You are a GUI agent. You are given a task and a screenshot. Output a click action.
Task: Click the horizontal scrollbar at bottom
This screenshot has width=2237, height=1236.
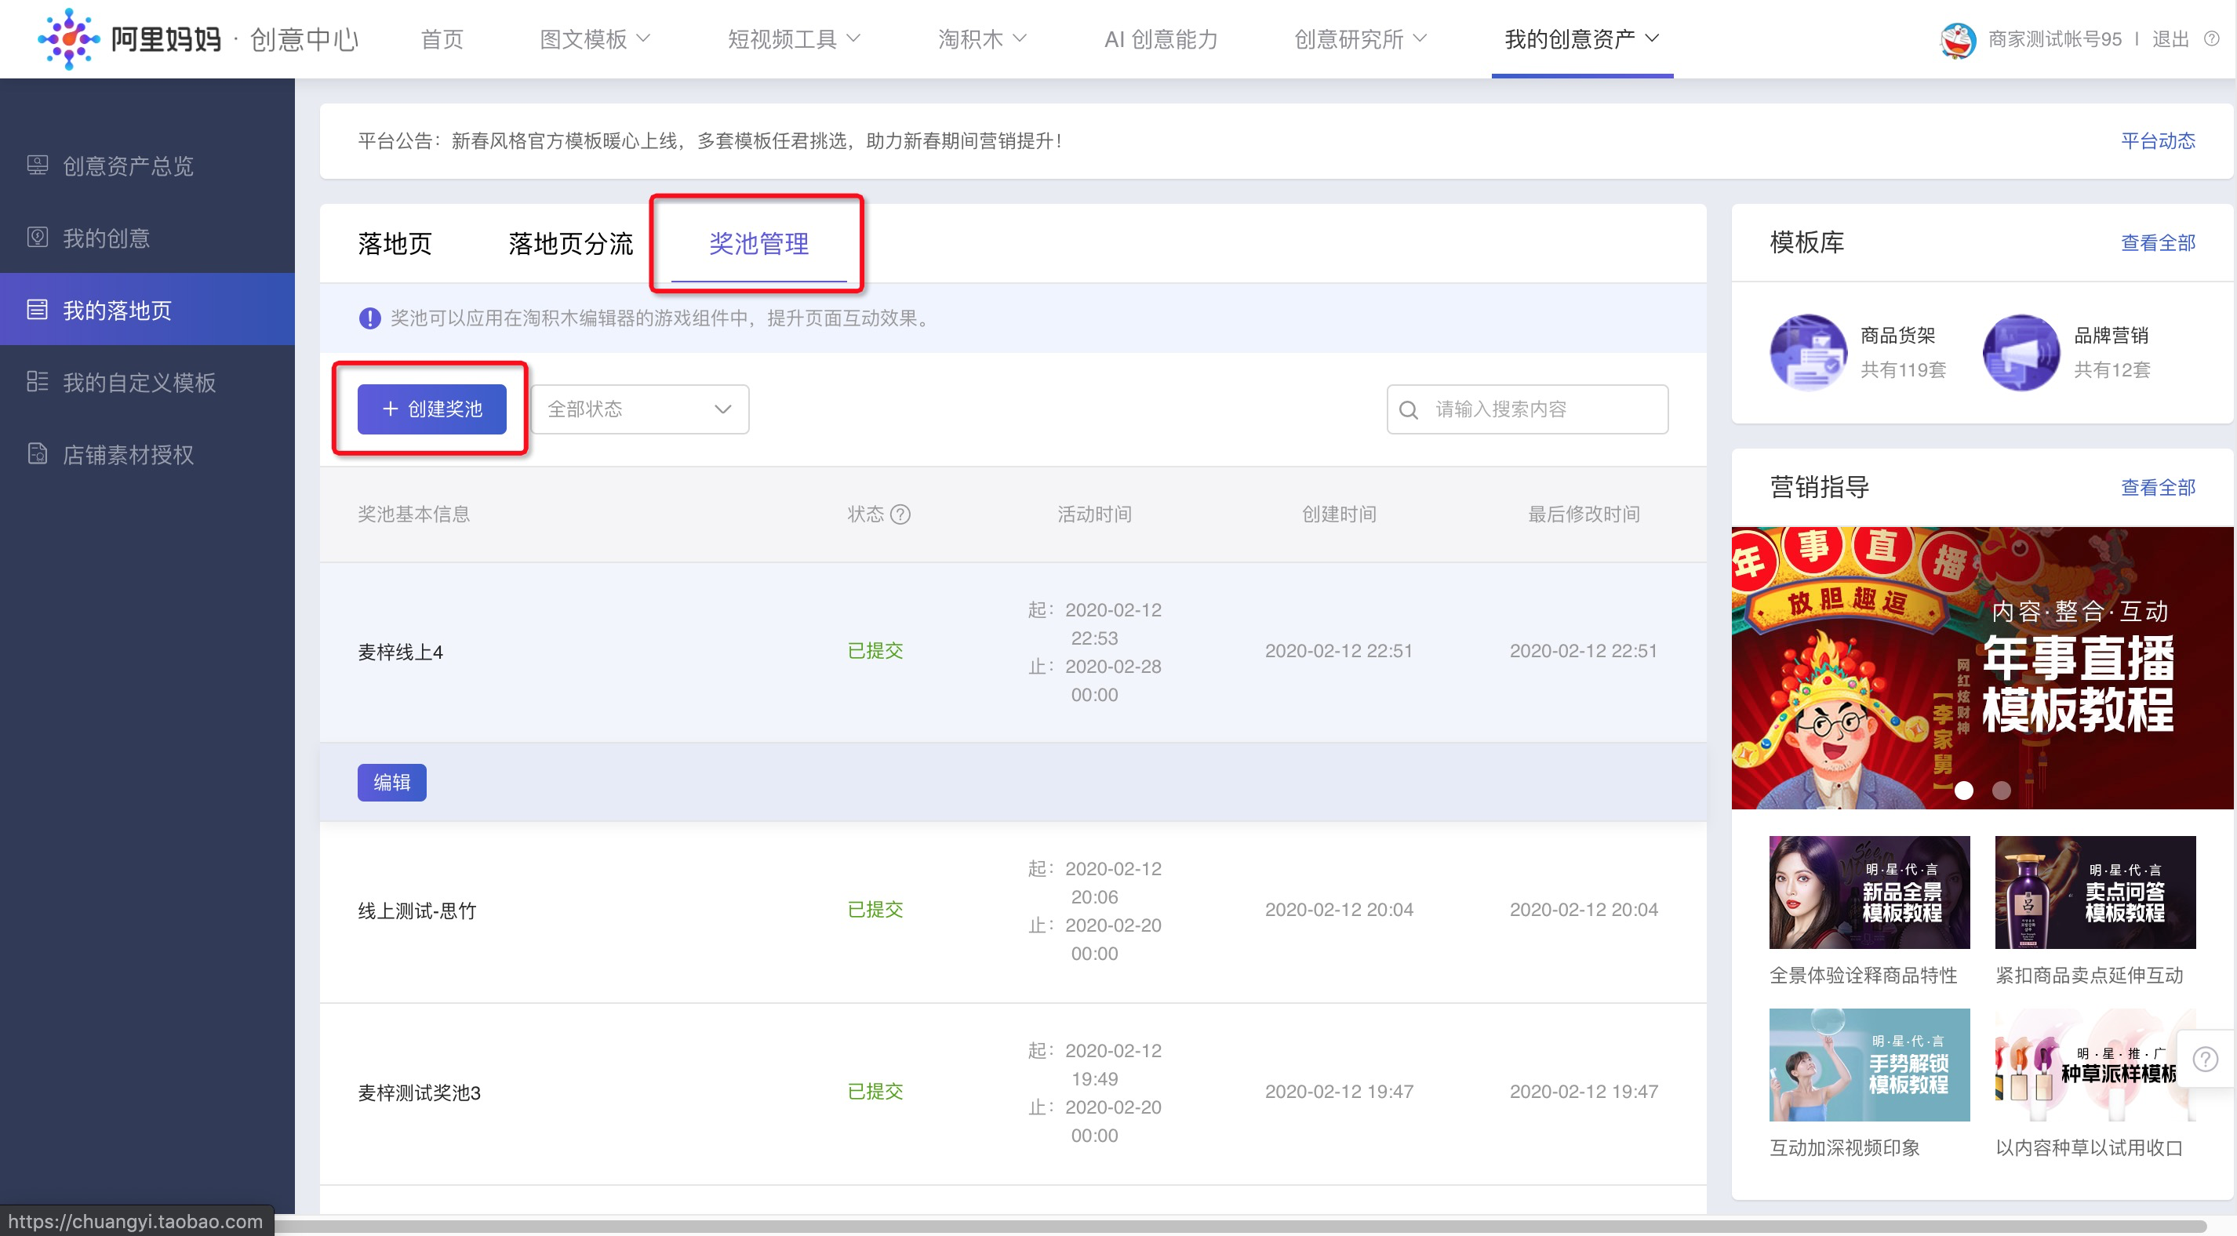(x=1242, y=1226)
